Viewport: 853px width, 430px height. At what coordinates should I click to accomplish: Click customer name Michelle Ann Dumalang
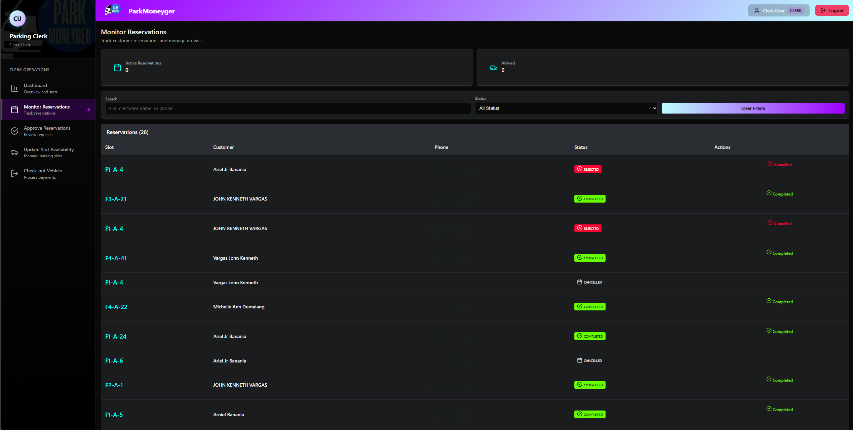click(x=239, y=307)
